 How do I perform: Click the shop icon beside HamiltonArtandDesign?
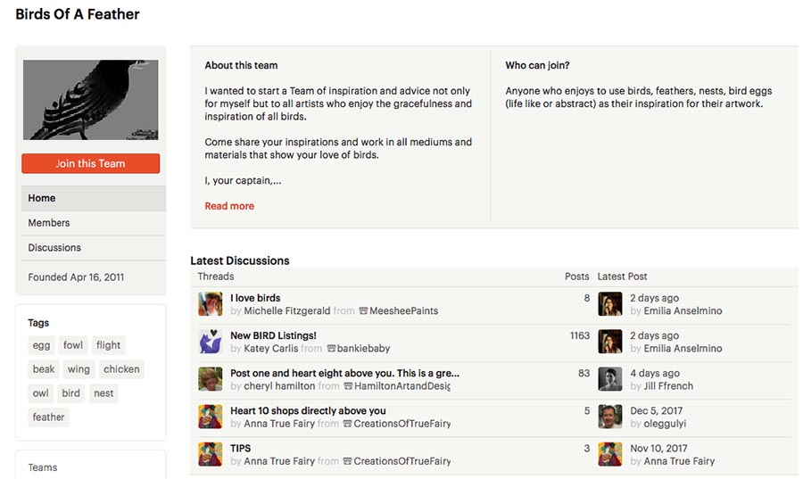pos(348,386)
